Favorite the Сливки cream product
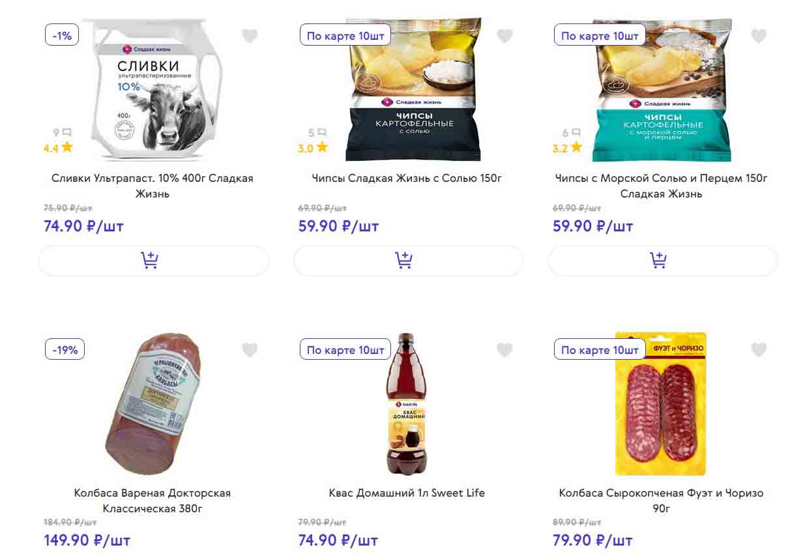The height and width of the screenshot is (554, 788). (250, 36)
